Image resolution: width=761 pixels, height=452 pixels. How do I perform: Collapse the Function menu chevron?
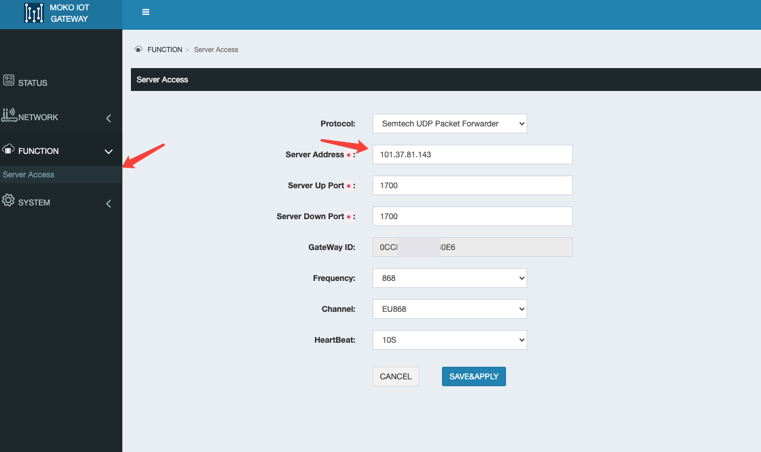109,152
